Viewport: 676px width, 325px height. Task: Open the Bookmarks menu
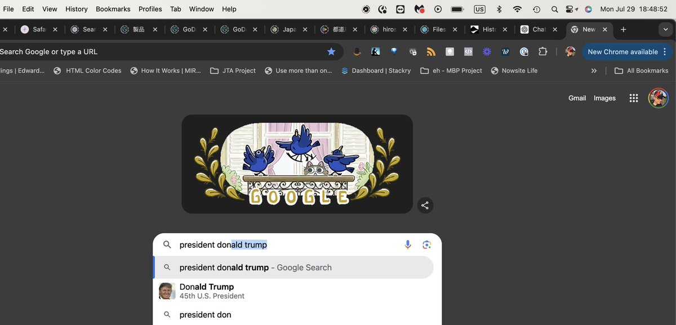click(113, 9)
